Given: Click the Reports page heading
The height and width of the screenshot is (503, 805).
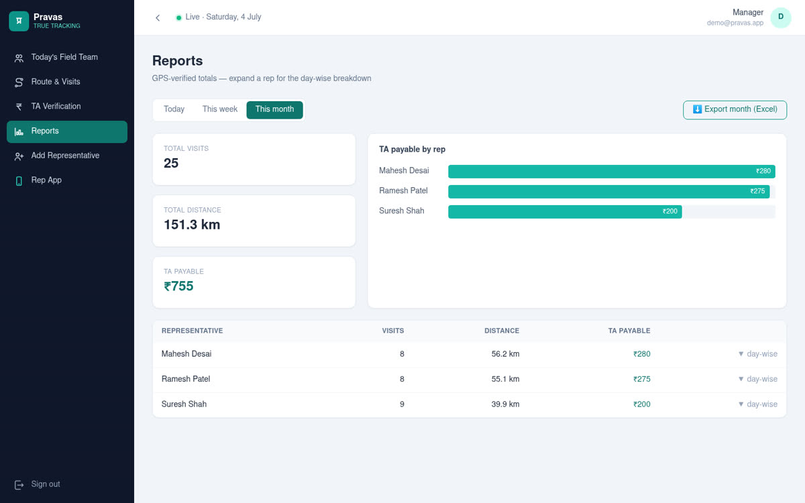Looking at the screenshot, I should click(x=178, y=61).
